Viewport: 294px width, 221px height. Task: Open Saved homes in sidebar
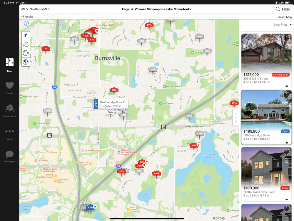pyautogui.click(x=10, y=88)
